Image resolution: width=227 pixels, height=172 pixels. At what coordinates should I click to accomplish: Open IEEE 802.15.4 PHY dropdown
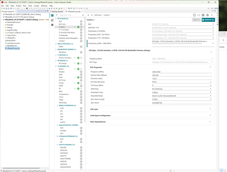tap(183, 28)
